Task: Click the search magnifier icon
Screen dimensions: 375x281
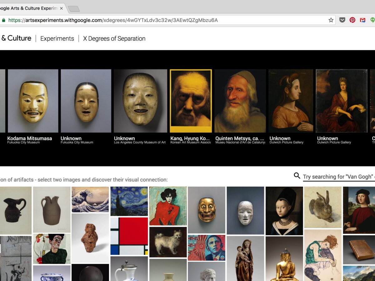Action: 297,176
